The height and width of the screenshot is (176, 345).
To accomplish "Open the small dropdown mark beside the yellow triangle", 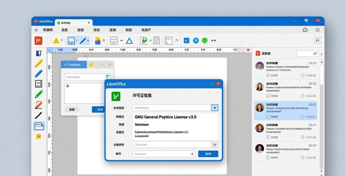I will (x=62, y=41).
